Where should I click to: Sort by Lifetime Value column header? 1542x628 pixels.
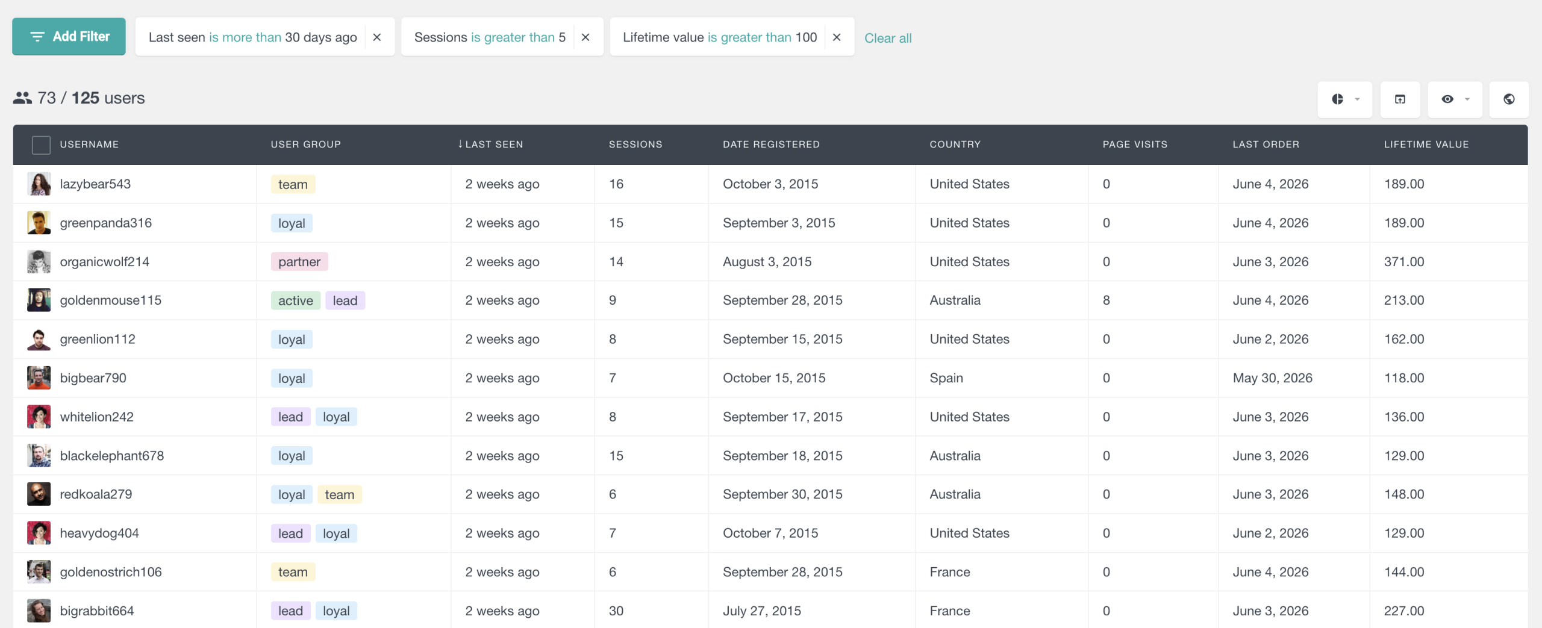(x=1426, y=145)
